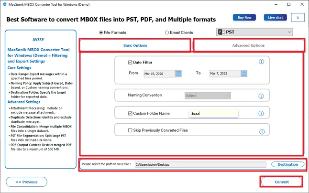Switch to Advanced Options tab

pyautogui.click(x=249, y=45)
